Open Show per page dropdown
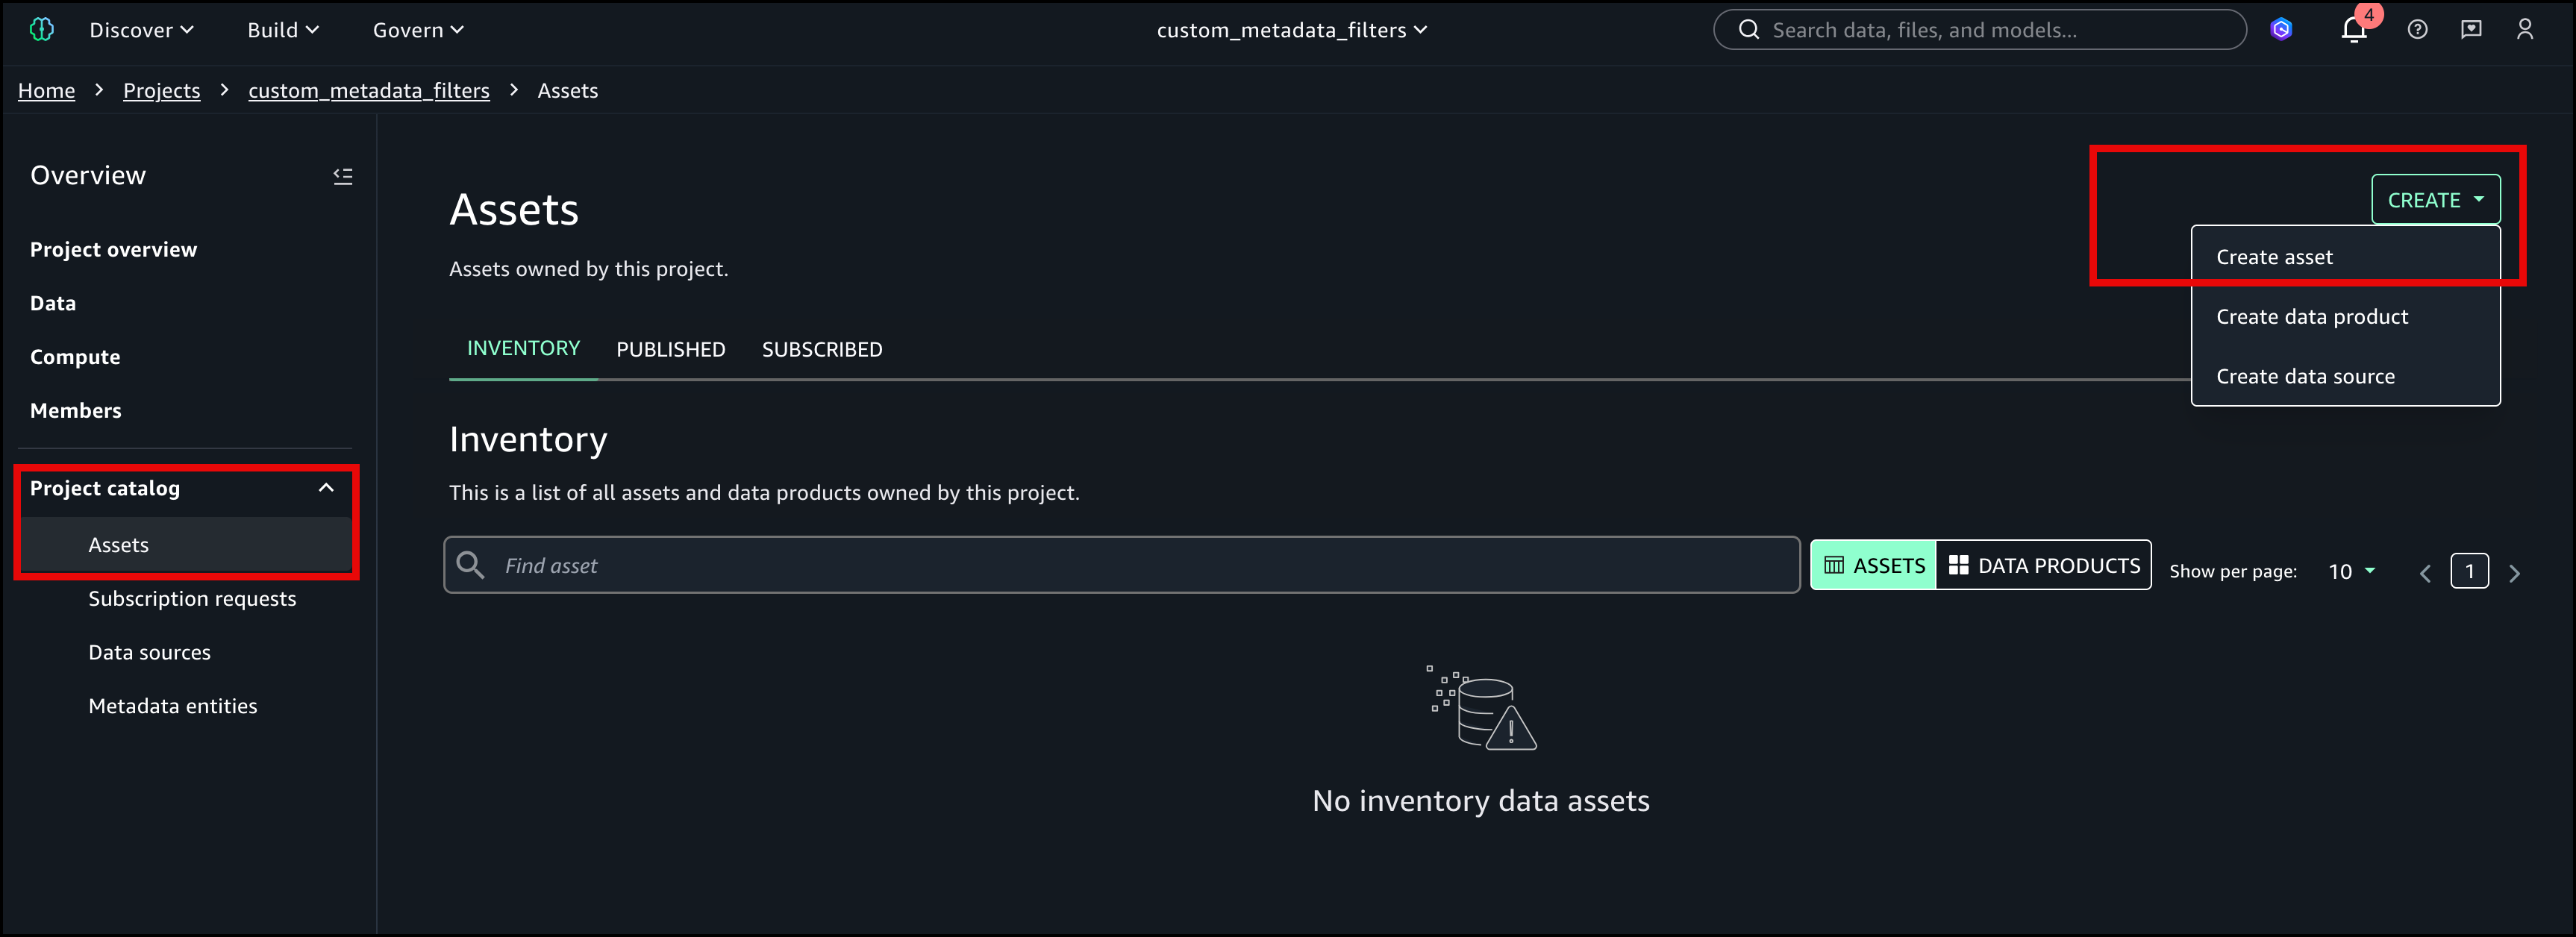Screen dimensions: 2576x937 pos(2350,572)
